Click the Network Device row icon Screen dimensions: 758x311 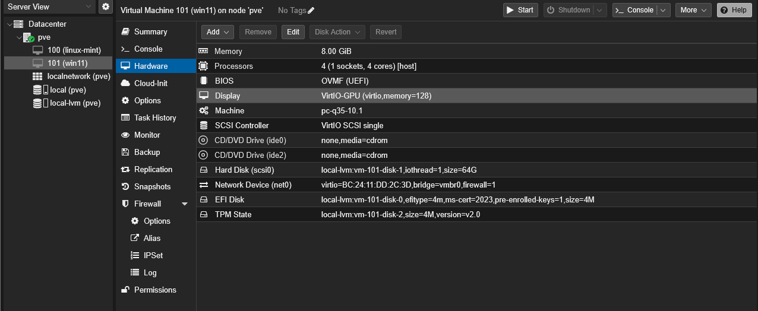[204, 185]
